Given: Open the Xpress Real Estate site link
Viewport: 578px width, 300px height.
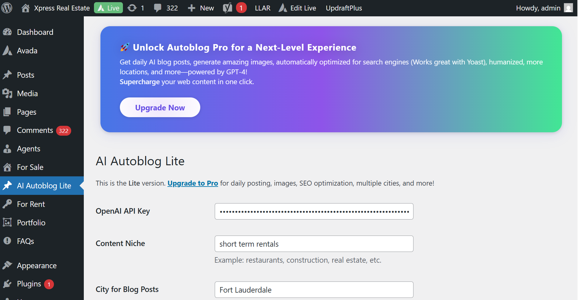Looking at the screenshot, I should click(x=62, y=8).
